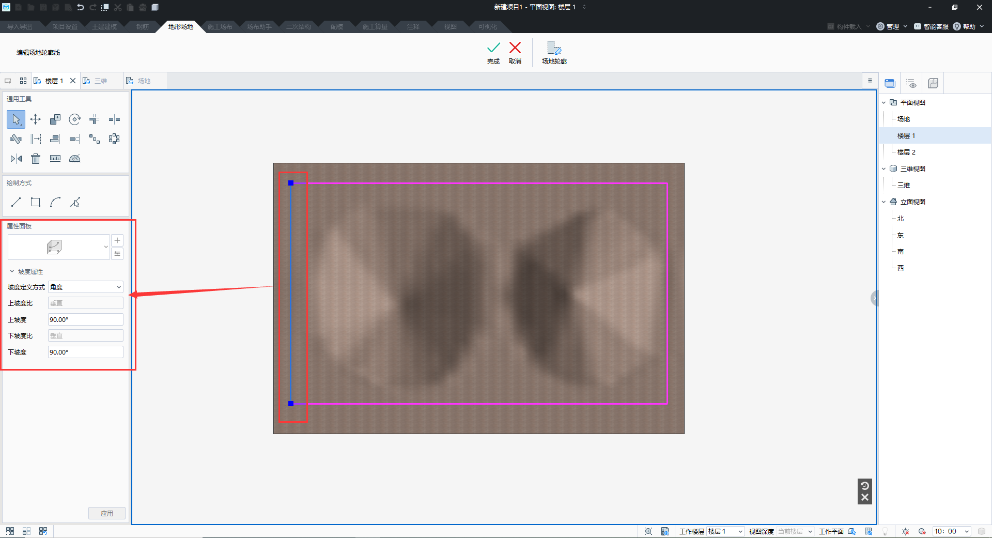This screenshot has height=538, width=992.
Task: Open 智能客服 support
Action: [931, 26]
